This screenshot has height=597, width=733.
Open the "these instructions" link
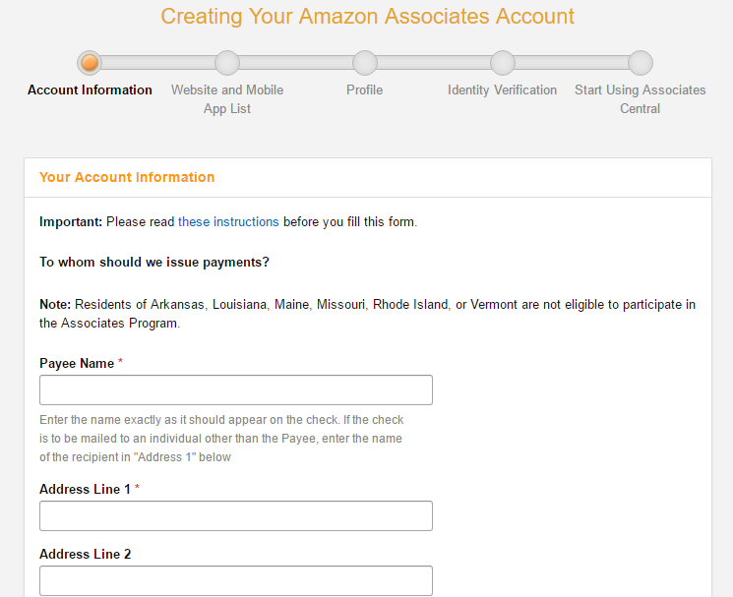[x=228, y=221]
